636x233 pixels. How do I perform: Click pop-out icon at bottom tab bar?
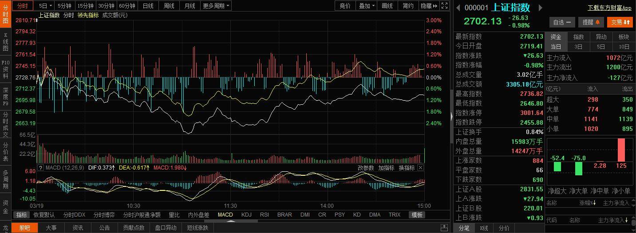[444, 228]
